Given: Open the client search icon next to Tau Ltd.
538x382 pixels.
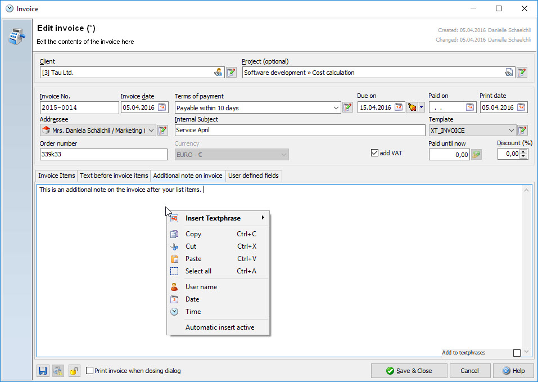Looking at the screenshot, I should click(219, 73).
